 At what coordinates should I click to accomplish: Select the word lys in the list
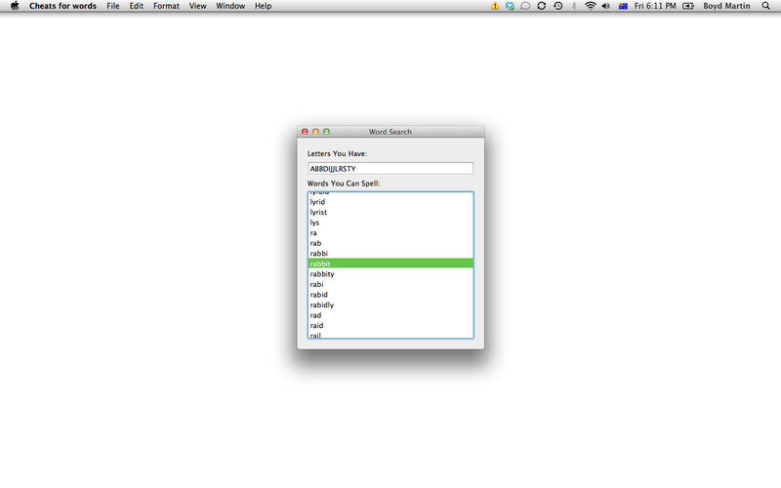390,223
